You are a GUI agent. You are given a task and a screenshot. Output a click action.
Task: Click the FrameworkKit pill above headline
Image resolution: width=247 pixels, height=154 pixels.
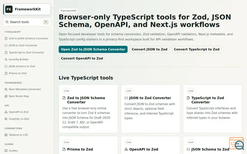pyautogui.click(x=69, y=11)
